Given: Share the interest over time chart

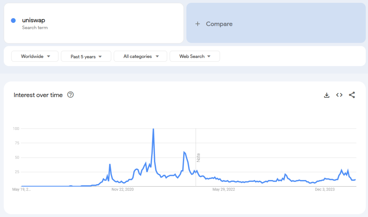Looking at the screenshot, I should (x=352, y=95).
